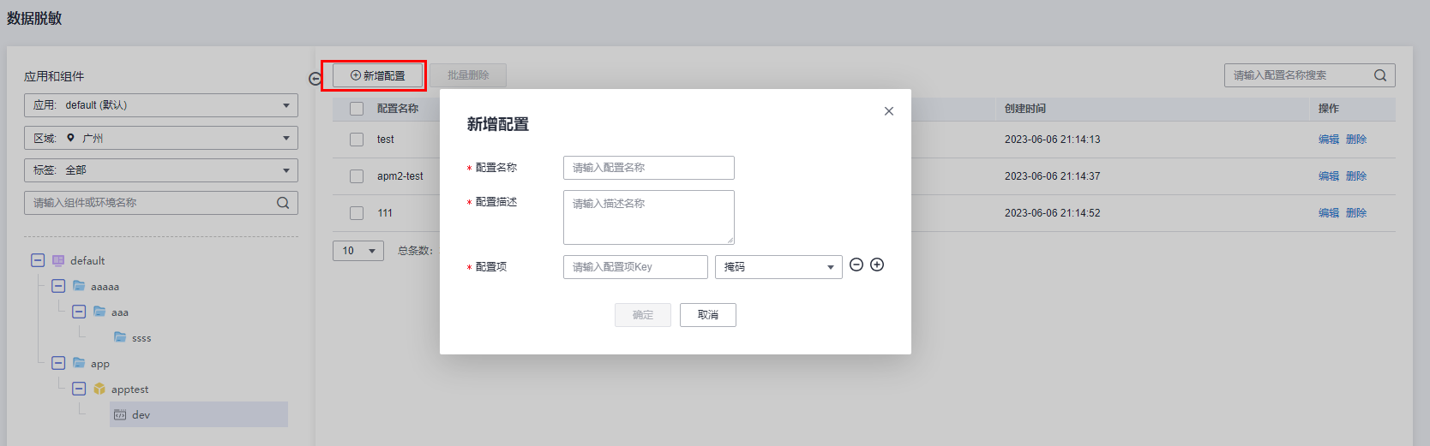Viewport: 1430px width, 446px height.
Task: Click the timestamp 2023-06-06 21:14:13
Action: click(x=1053, y=140)
